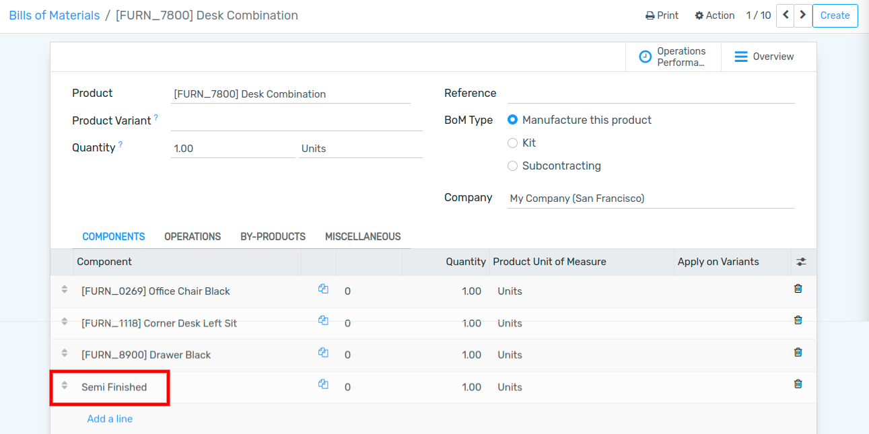
Task: Select the Kit radio button
Action: [x=512, y=143]
